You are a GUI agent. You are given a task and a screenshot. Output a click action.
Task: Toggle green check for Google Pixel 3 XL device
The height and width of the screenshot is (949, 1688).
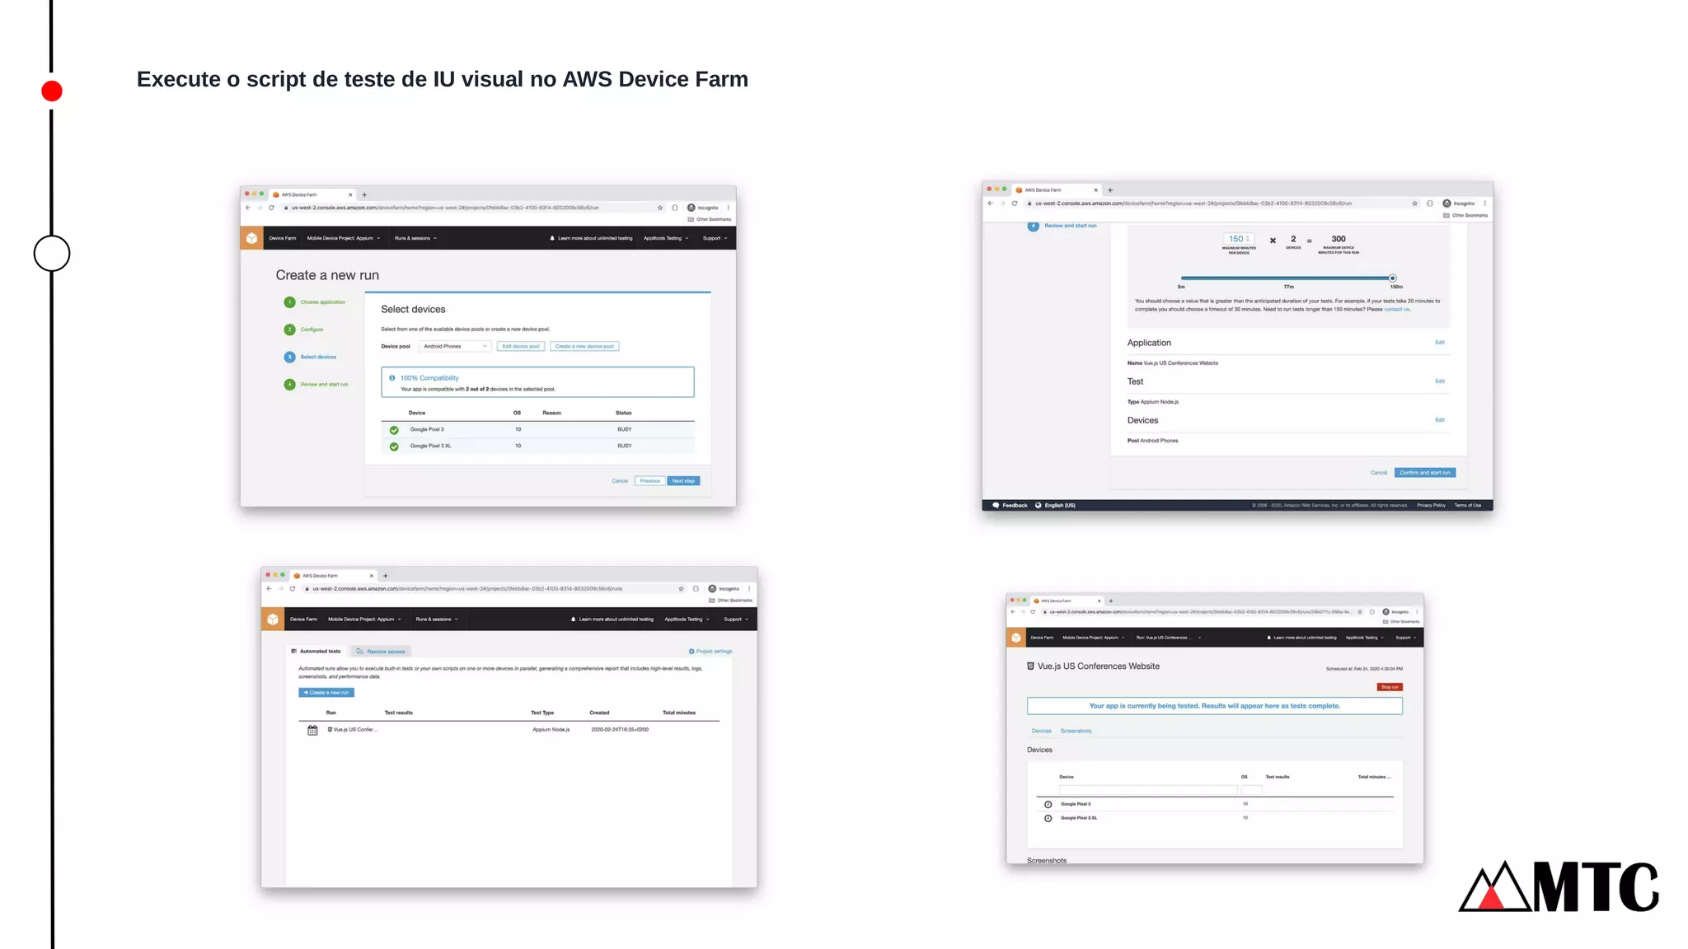(x=394, y=446)
